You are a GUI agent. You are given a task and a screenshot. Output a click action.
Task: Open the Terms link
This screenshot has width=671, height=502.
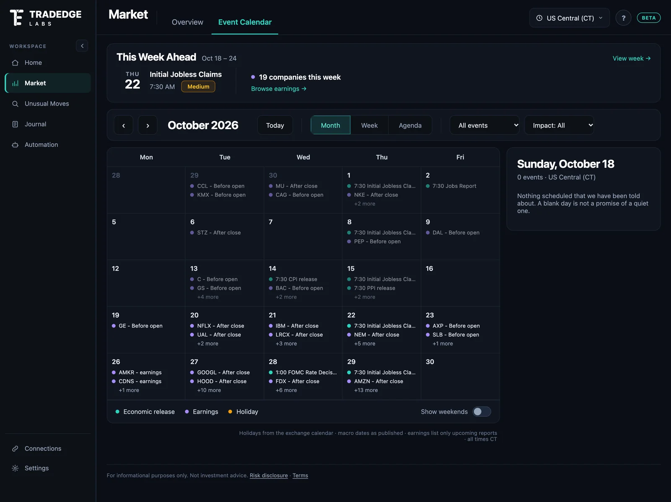300,476
